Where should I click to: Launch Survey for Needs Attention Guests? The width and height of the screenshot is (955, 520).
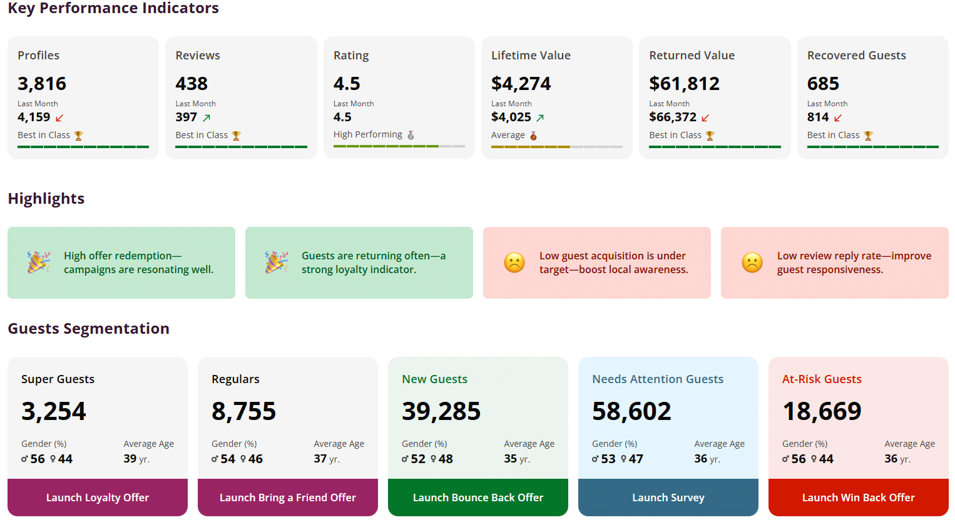pos(668,497)
